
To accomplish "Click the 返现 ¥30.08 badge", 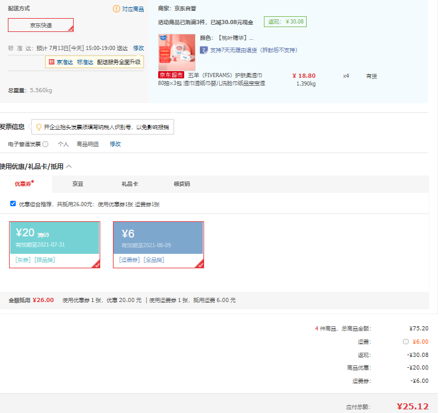I will 285,22.
